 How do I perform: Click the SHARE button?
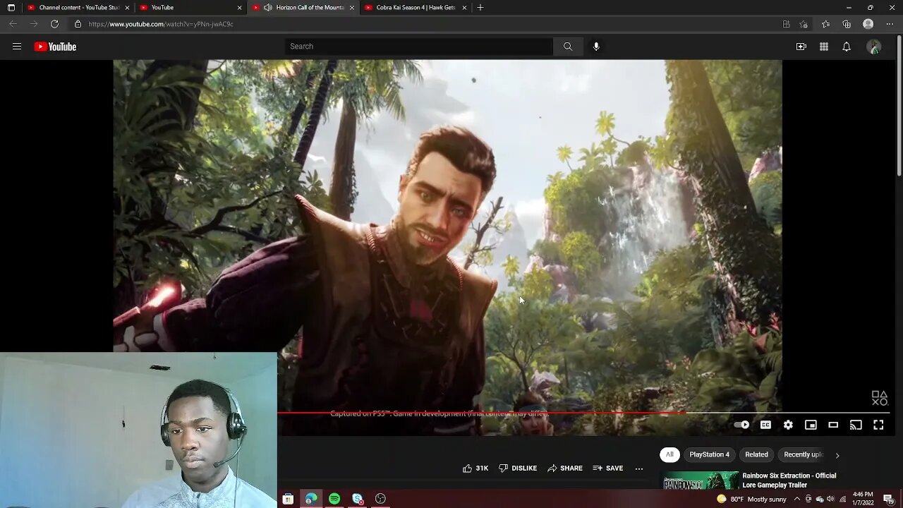coord(564,468)
